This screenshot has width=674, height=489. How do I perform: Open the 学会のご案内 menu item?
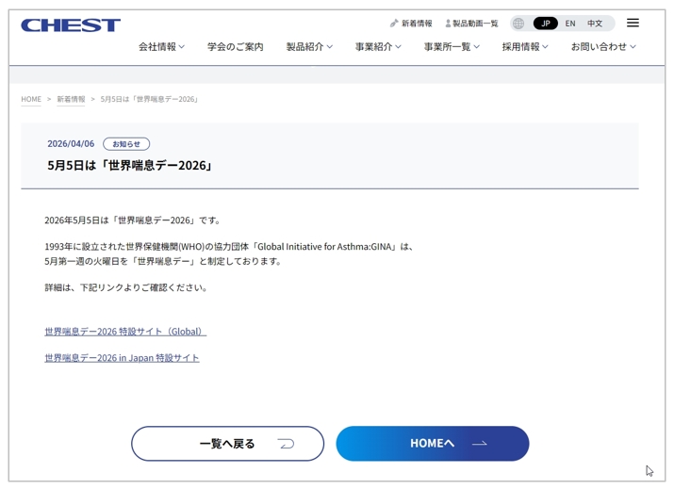[236, 46]
